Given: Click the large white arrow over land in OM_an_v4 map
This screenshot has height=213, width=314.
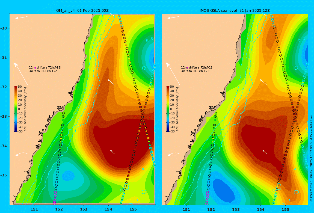Looking at the screenshot, I should click(21, 74).
